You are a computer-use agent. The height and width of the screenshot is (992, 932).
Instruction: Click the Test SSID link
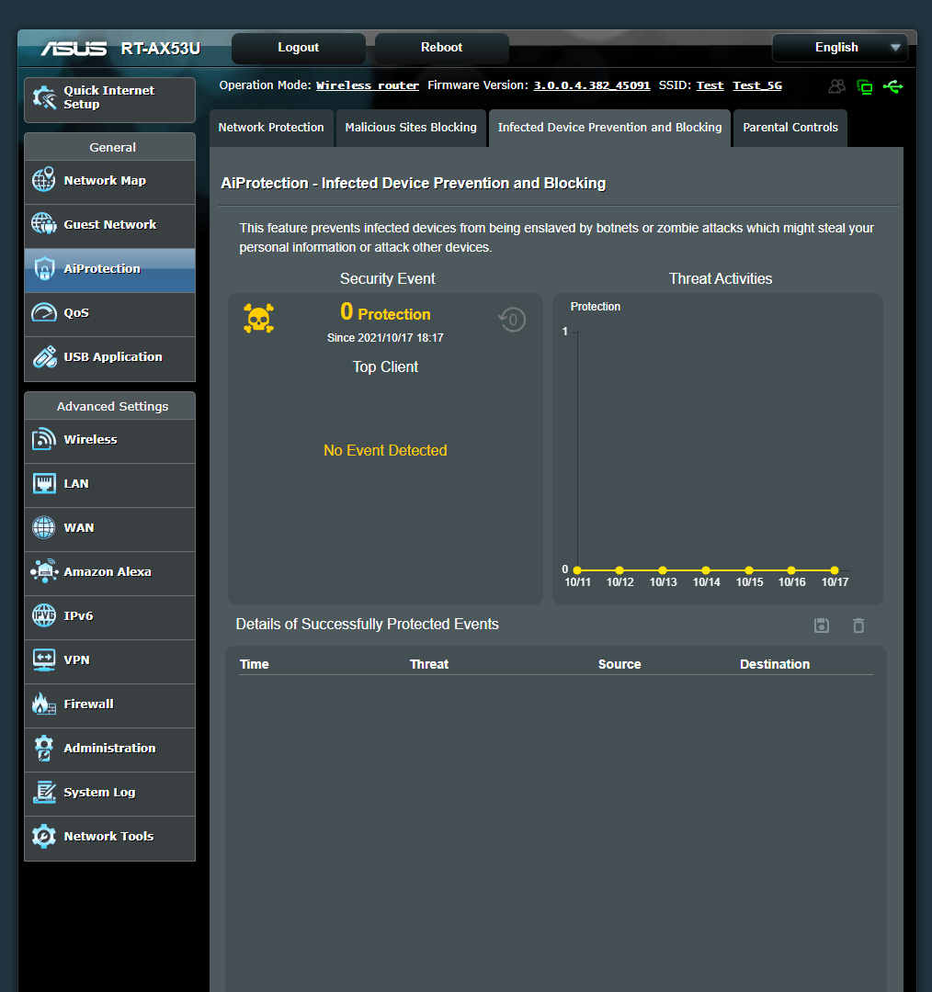point(710,85)
